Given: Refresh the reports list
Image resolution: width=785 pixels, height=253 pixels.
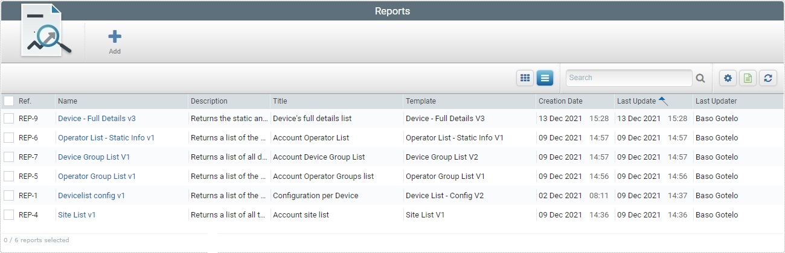Looking at the screenshot, I should click(767, 78).
